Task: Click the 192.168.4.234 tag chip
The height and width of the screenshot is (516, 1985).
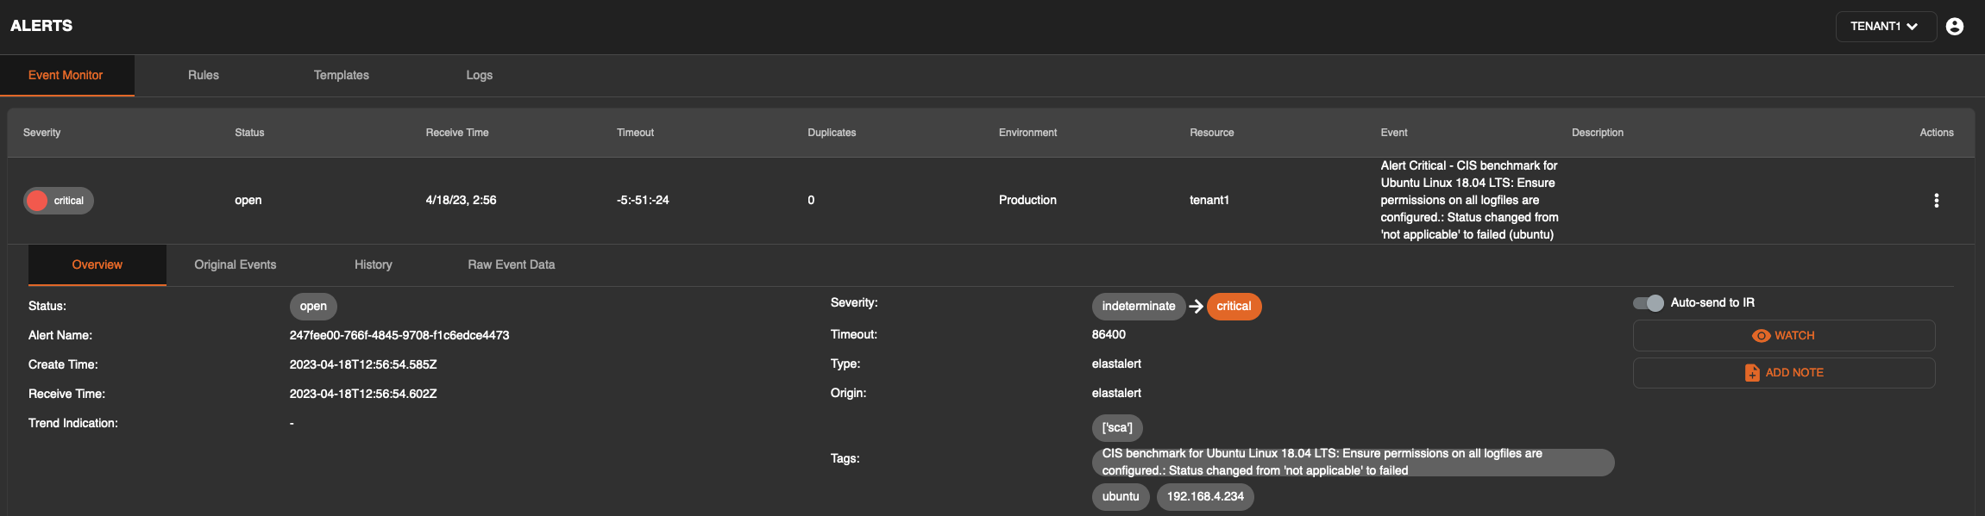Action: 1204,497
